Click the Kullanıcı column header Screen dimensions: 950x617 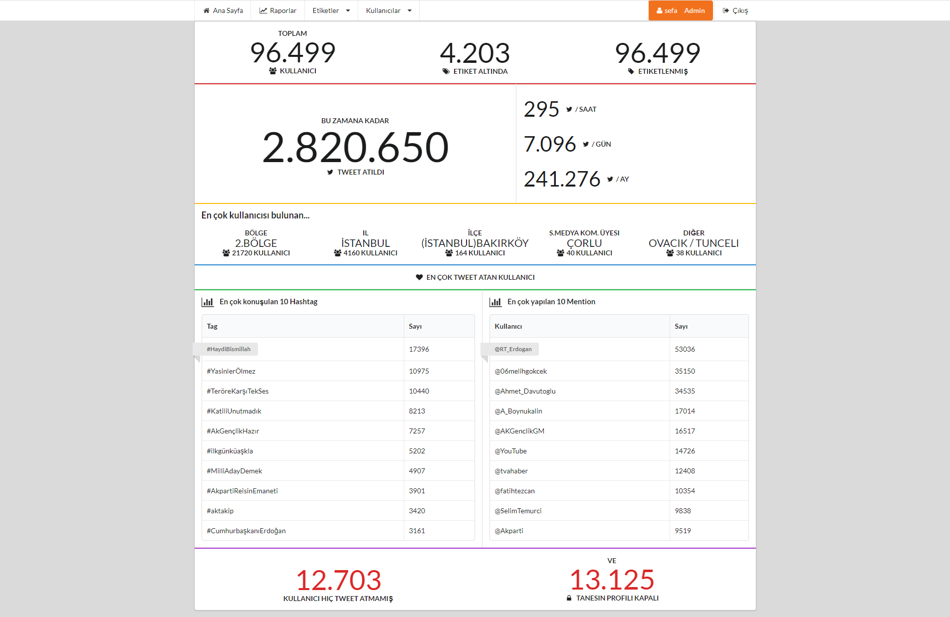(x=579, y=326)
